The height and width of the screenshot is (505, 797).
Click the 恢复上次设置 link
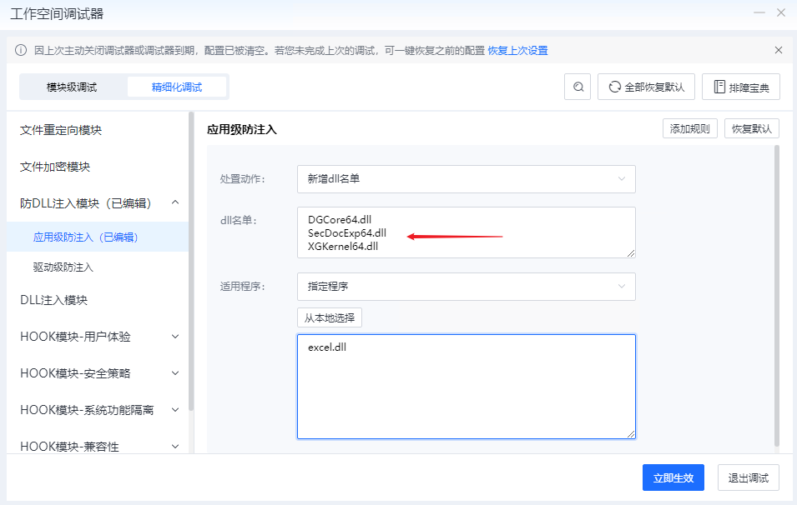point(517,51)
